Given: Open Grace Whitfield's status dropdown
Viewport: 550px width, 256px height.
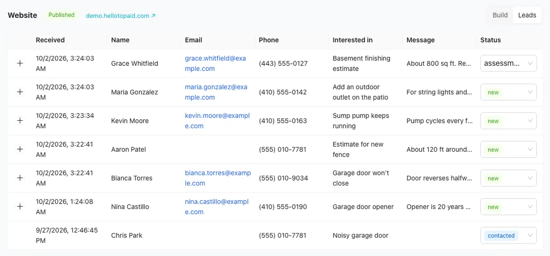Looking at the screenshot, I should pos(508,63).
